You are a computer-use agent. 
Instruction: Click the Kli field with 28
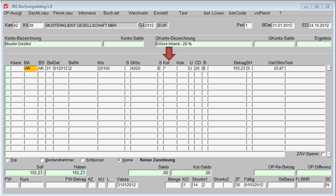tap(35, 26)
